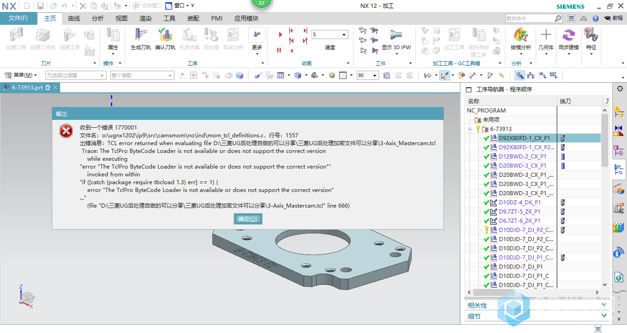The height and width of the screenshot is (333, 627).
Task: Click the Verify Tool Path (确认刀轨) icon
Action: coord(165,39)
